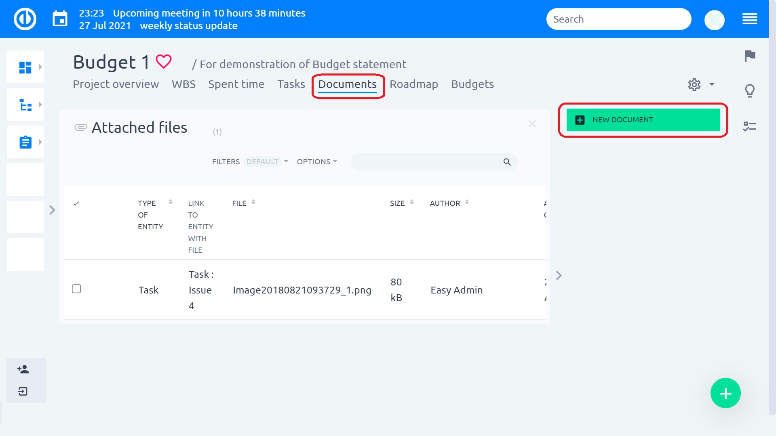Tick the checkbox for Image20180821093729_1.png row
Image resolution: width=776 pixels, height=436 pixels.
tap(76, 289)
